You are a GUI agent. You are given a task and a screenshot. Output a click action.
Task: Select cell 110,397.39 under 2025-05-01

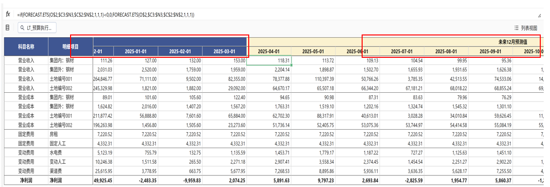(x=313, y=79)
